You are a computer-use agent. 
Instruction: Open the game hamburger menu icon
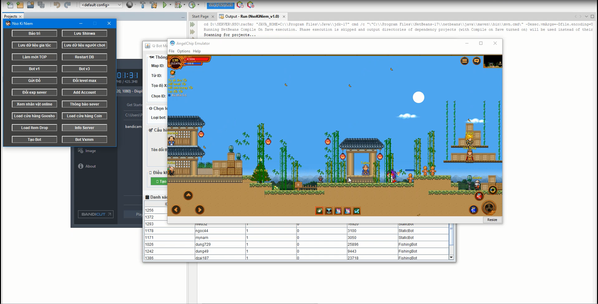[464, 61]
